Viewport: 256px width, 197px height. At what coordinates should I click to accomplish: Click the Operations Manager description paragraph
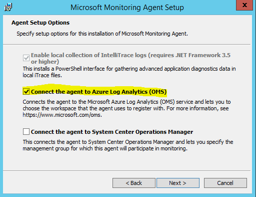click(x=128, y=145)
